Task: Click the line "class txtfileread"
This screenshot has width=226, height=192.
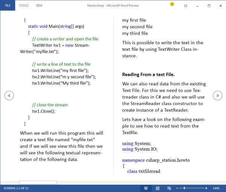Action: click(x=144, y=171)
